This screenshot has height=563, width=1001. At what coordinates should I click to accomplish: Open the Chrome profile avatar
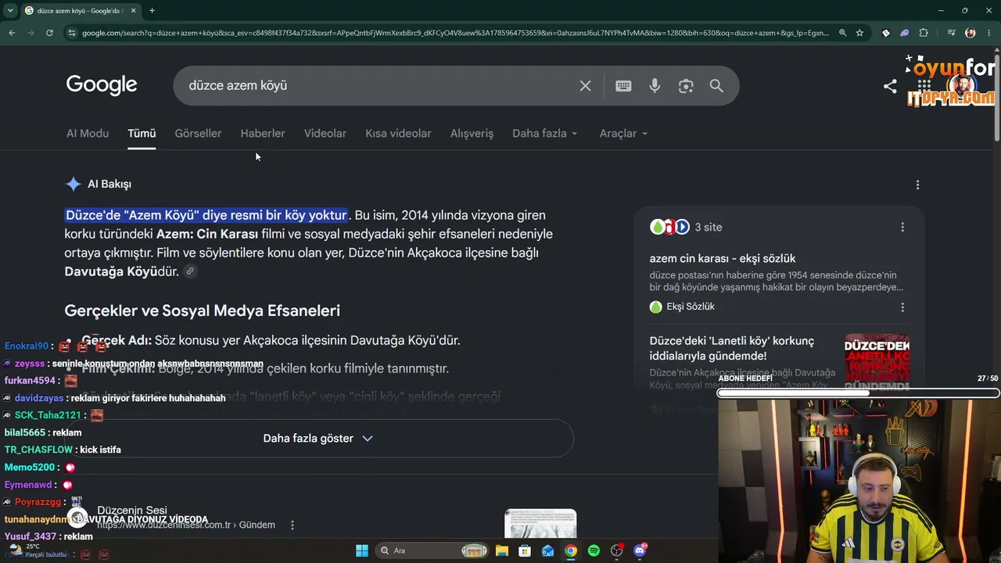tap(971, 33)
